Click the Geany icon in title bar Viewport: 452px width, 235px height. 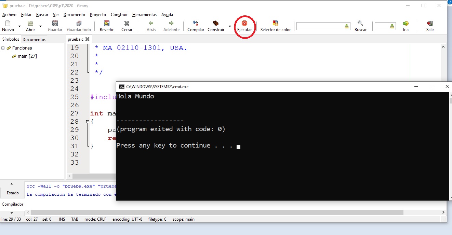tap(5, 5)
